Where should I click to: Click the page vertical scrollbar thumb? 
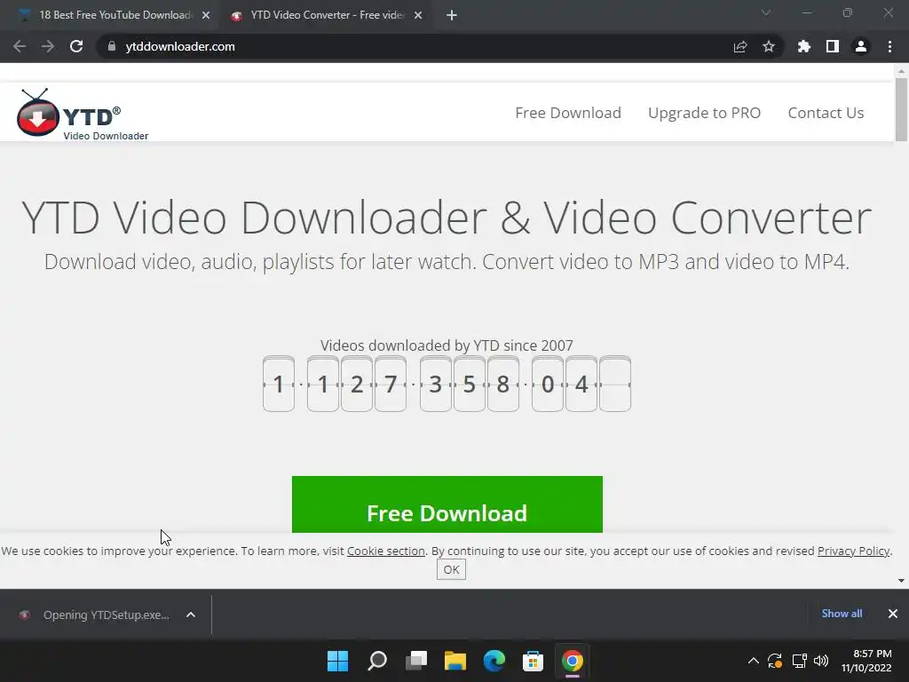(901, 109)
